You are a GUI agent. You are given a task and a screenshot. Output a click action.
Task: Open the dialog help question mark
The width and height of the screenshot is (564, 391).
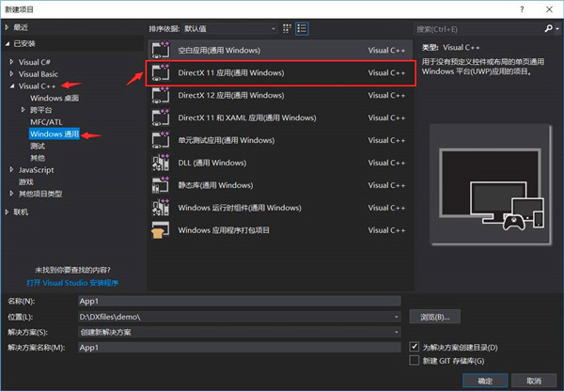pyautogui.click(x=522, y=9)
